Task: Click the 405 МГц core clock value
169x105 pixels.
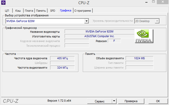Action: pyautogui.click(x=62, y=58)
